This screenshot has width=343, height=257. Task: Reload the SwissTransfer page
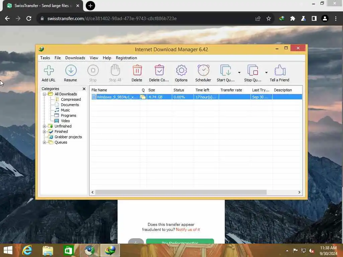(x=29, y=19)
